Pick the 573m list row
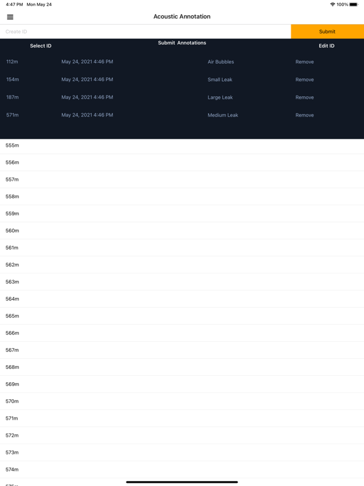The width and height of the screenshot is (364, 486). tap(182, 452)
